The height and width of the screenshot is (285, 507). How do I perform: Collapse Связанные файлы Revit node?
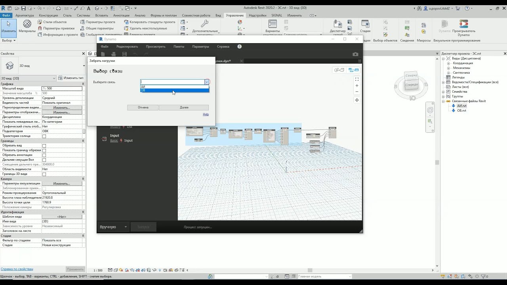(x=444, y=101)
